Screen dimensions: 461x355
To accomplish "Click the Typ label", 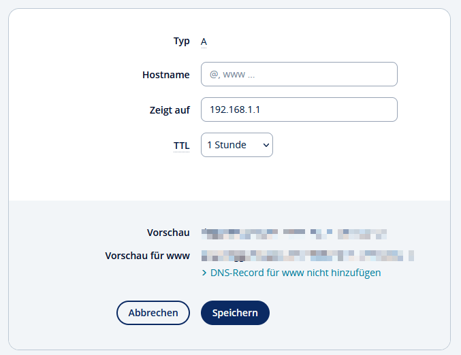I will (x=181, y=41).
